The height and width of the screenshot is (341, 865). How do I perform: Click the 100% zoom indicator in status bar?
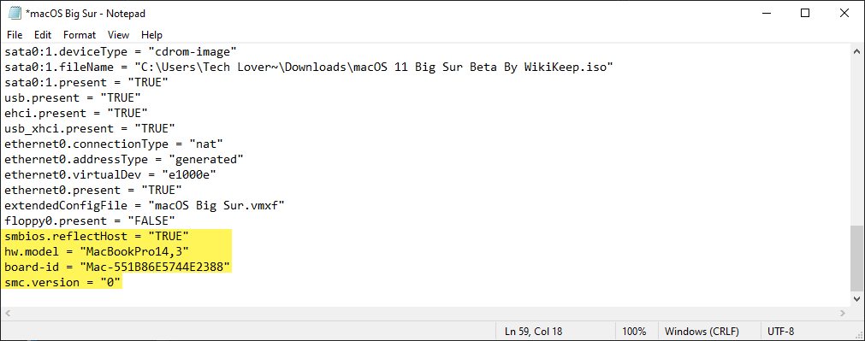634,332
